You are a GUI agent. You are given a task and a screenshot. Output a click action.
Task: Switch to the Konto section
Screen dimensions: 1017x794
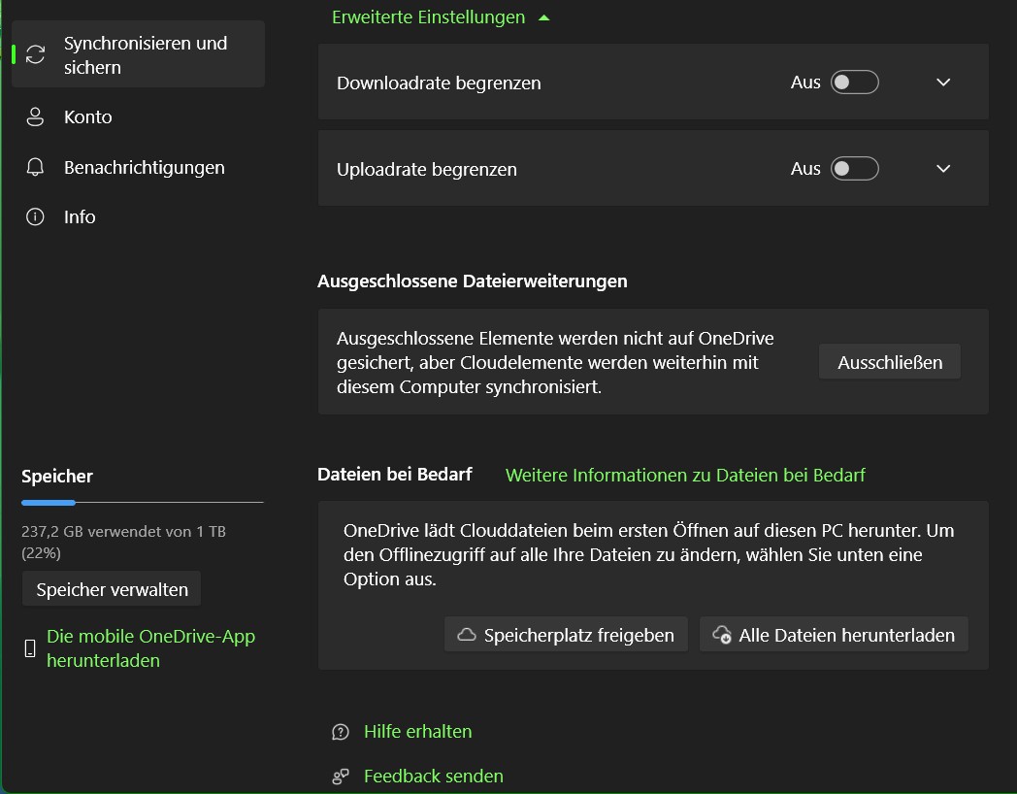[87, 116]
